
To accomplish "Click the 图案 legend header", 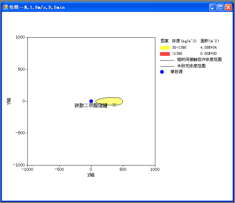I will tap(164, 41).
